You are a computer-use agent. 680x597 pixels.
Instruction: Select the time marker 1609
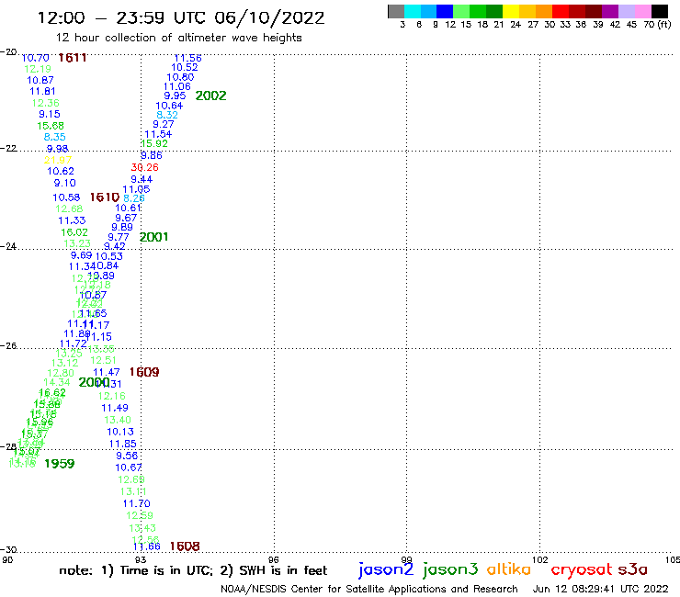point(144,372)
